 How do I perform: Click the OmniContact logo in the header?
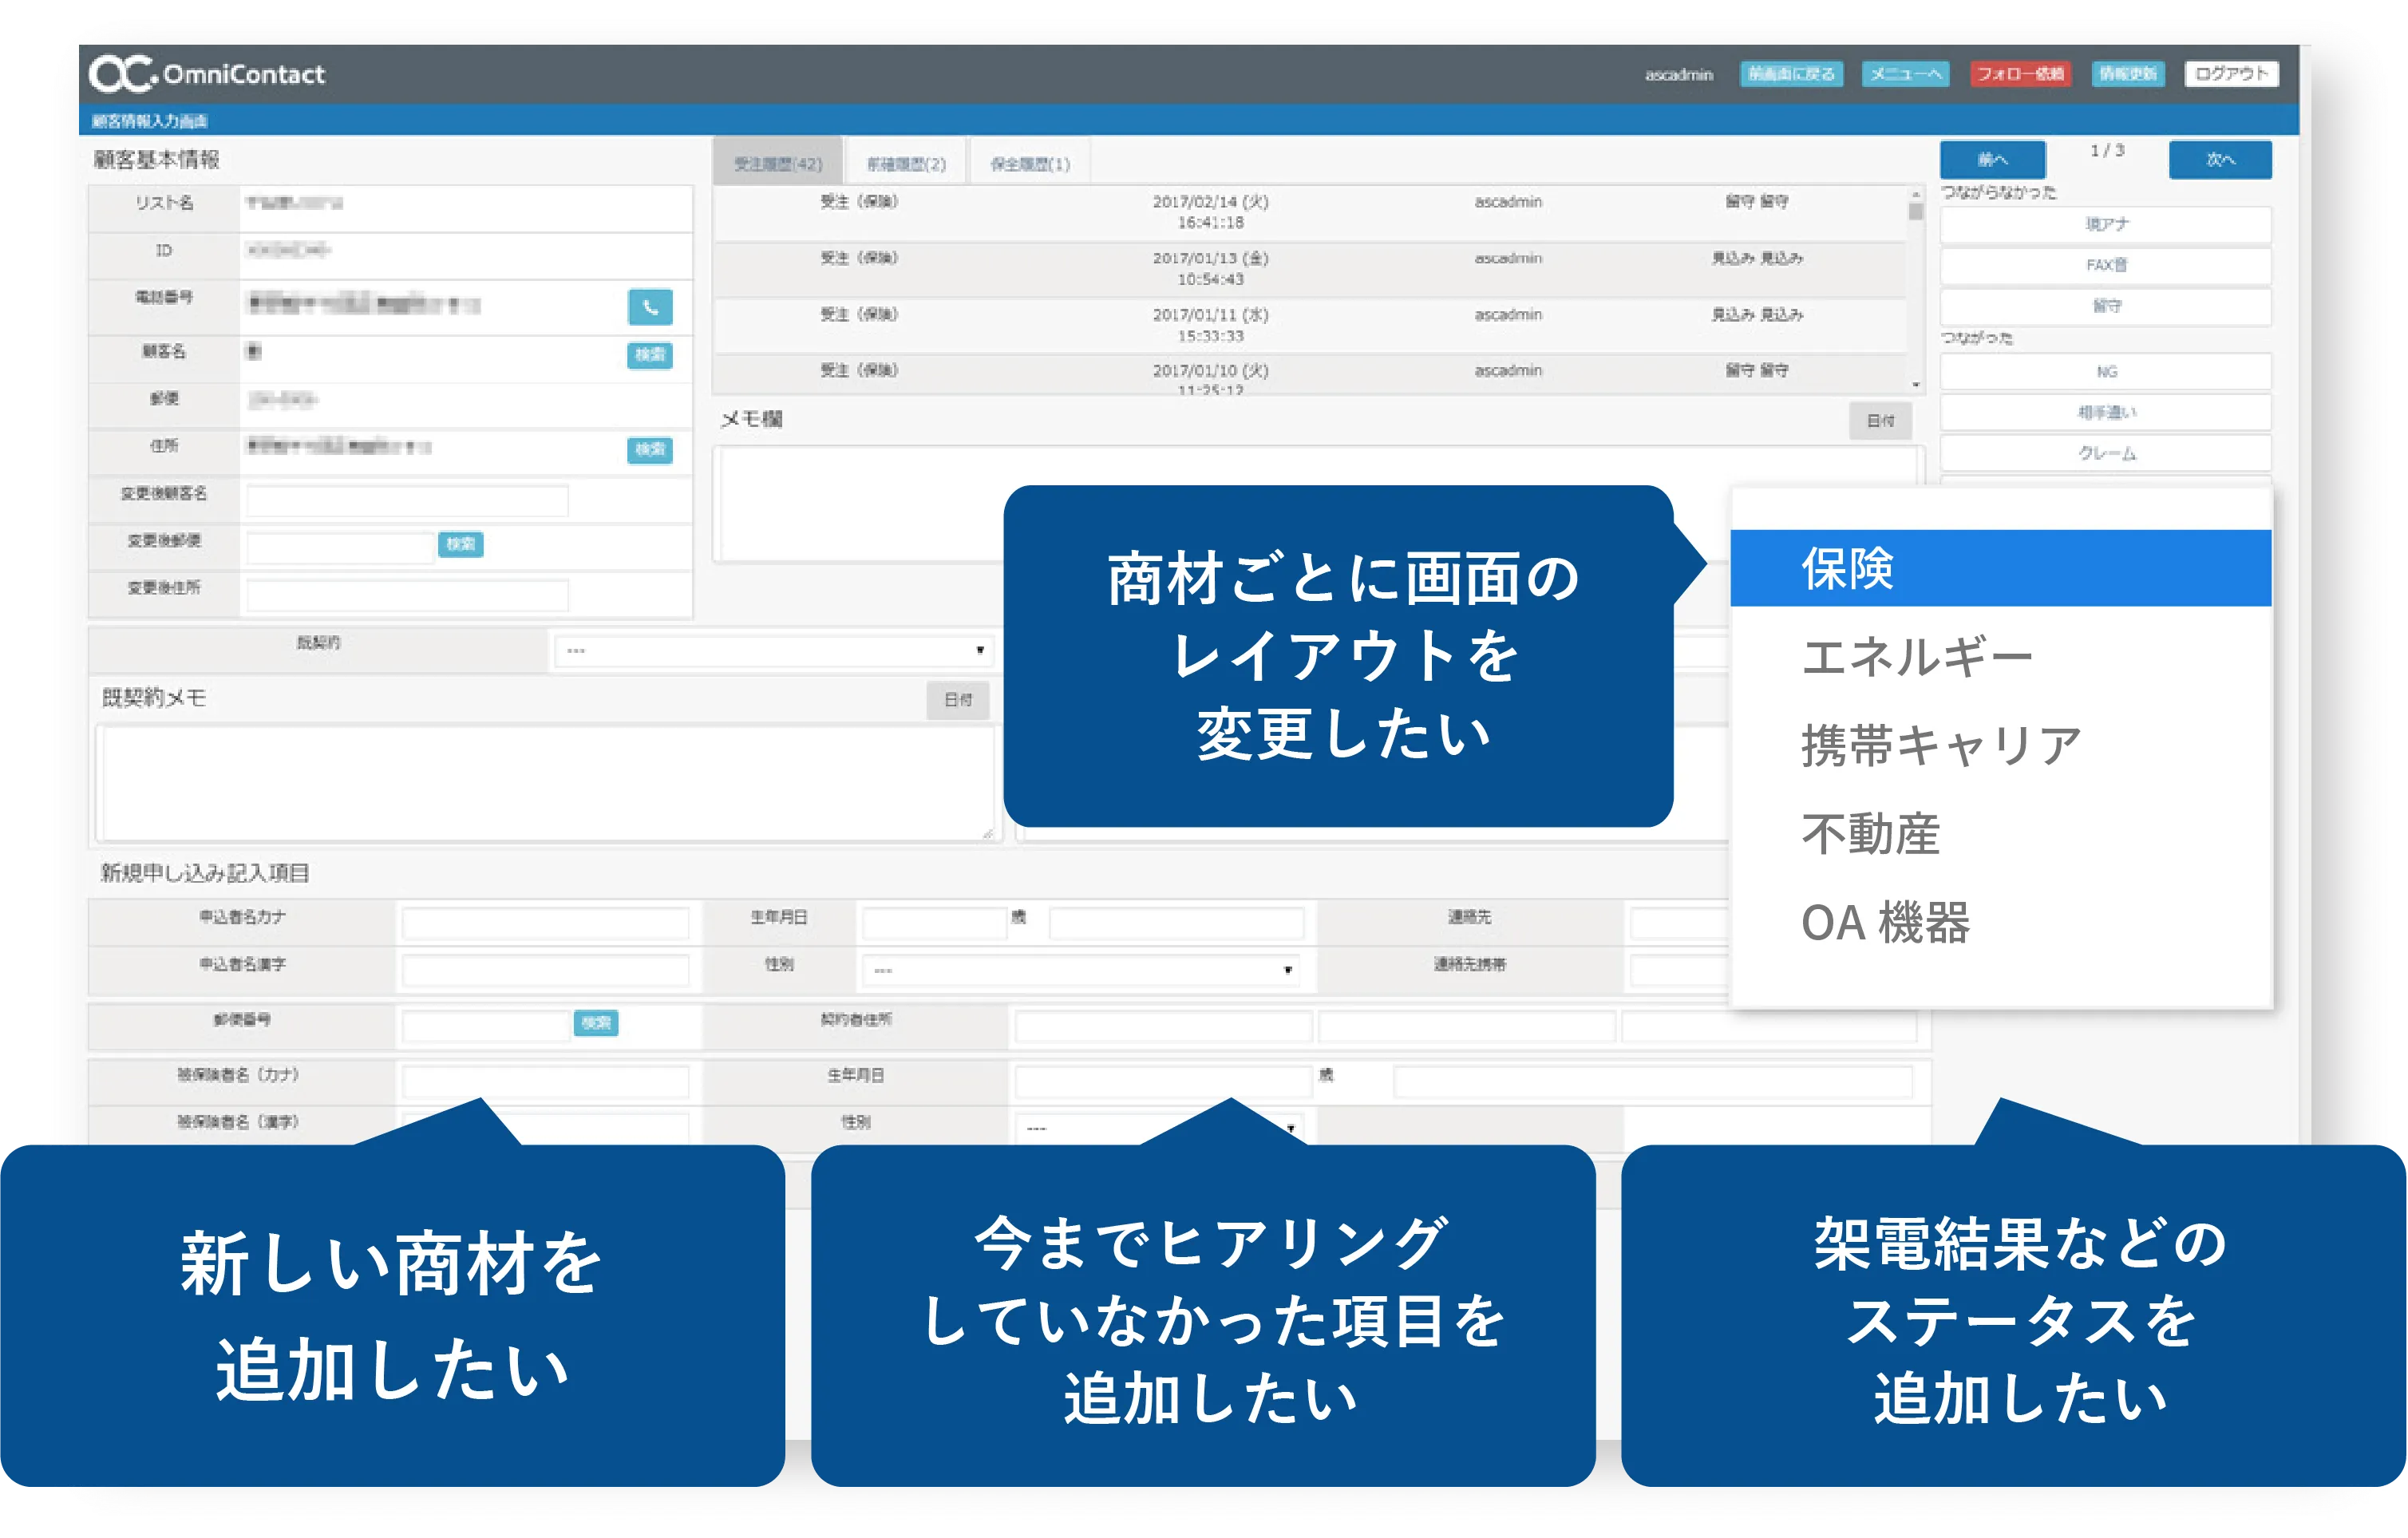(207, 74)
